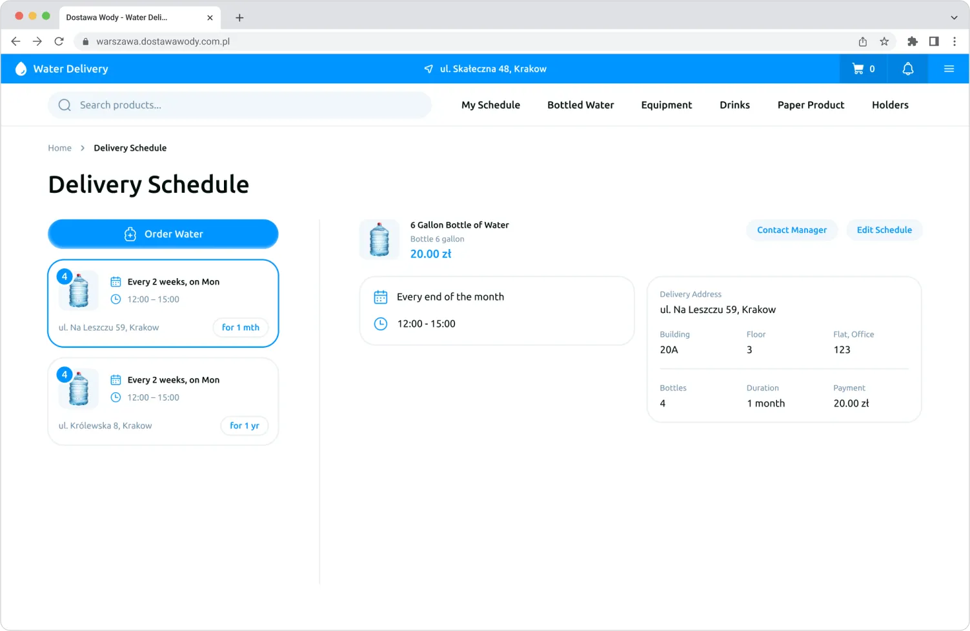Open browser extensions puzzle icon
Screen dimensions: 970x631
(x=912, y=41)
